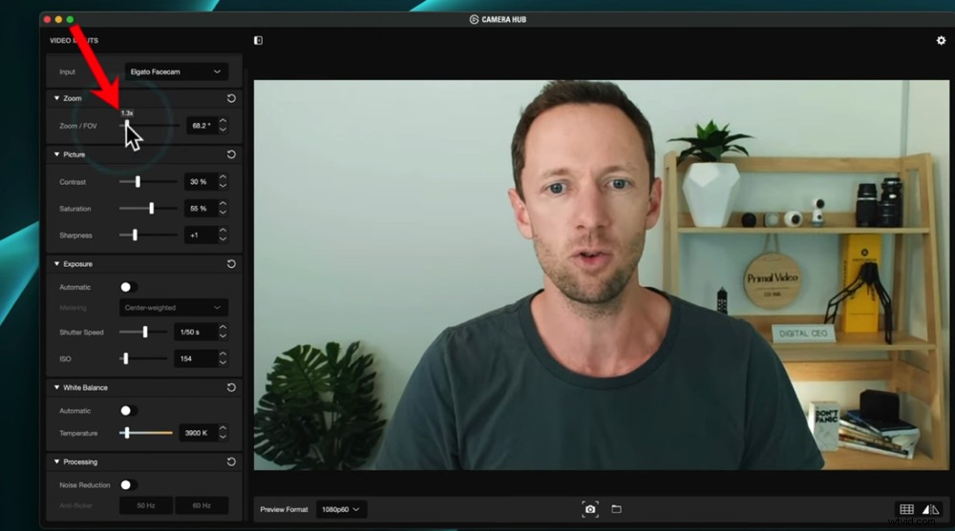The height and width of the screenshot is (531, 955).
Task: Increase Temperature with stepper up arrow
Action: (223, 428)
